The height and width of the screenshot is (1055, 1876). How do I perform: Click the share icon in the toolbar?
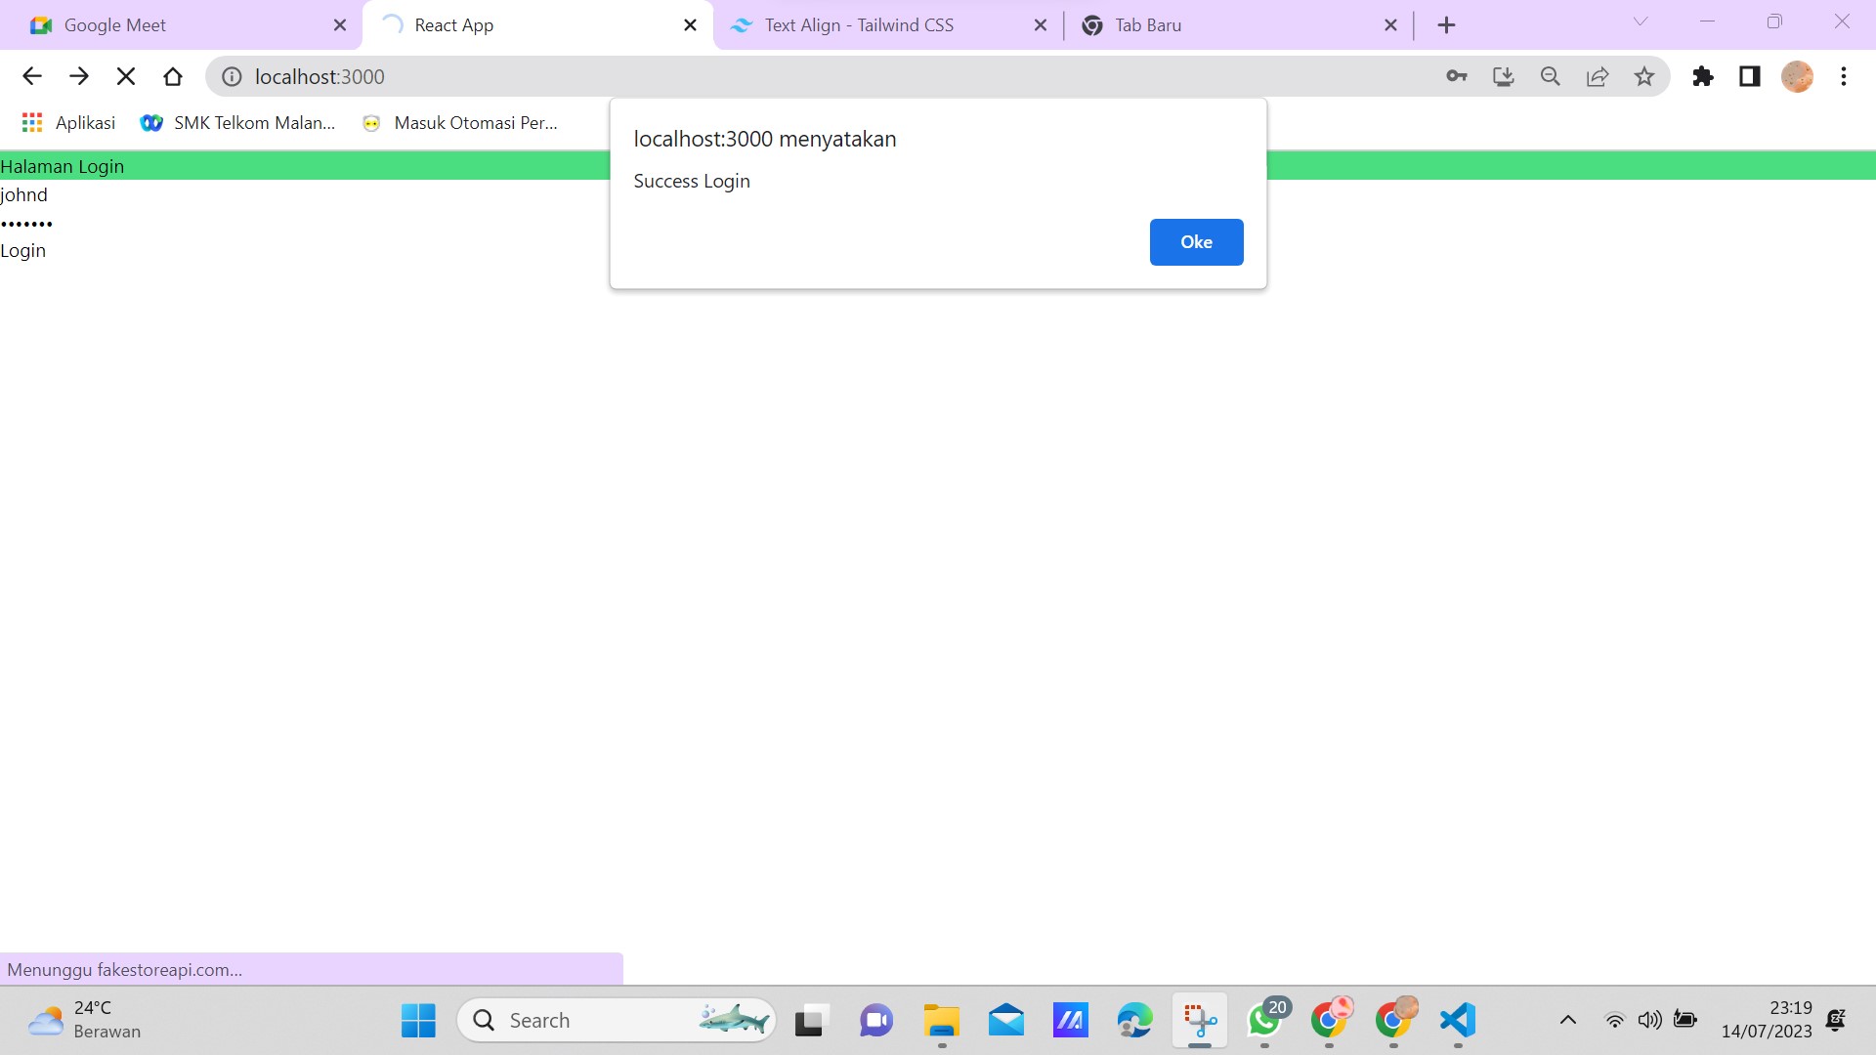tap(1598, 76)
